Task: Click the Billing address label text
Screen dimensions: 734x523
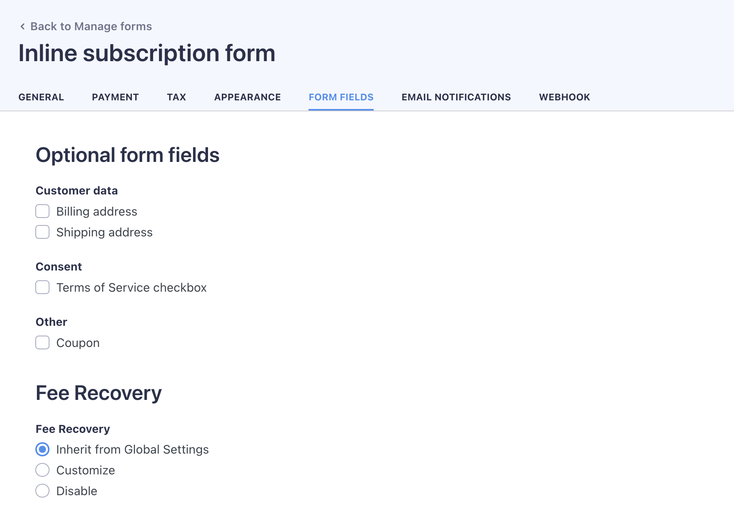Action: point(97,212)
